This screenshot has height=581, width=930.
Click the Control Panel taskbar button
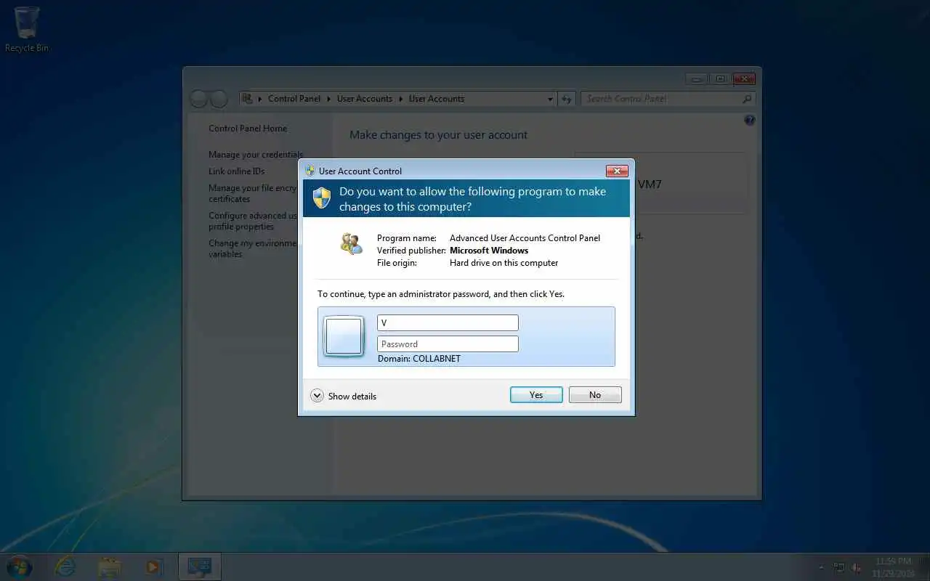tap(199, 566)
